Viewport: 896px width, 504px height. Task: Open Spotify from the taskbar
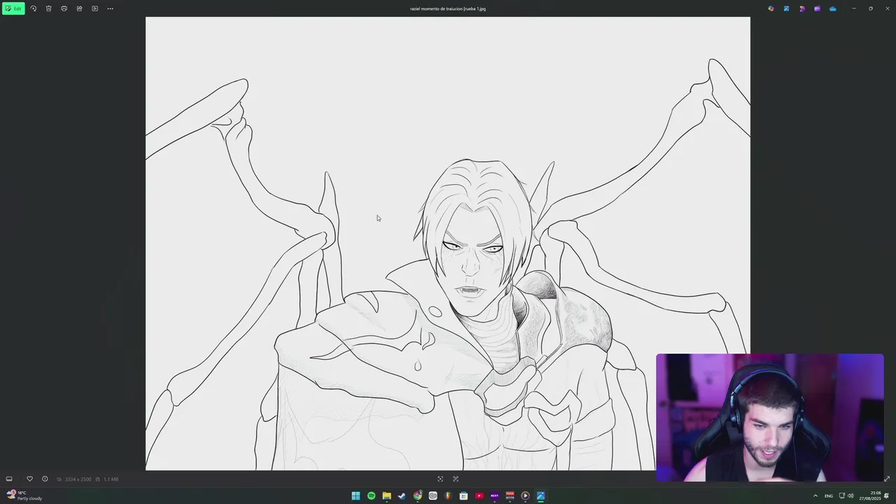point(371,496)
